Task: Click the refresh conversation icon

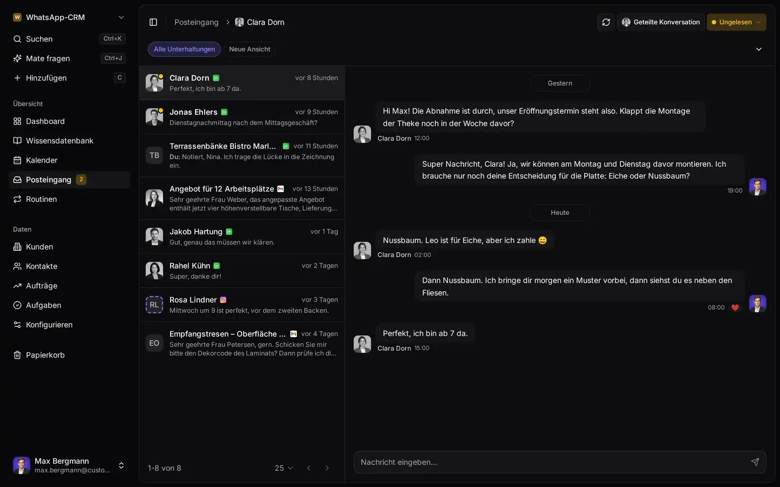Action: pos(606,22)
